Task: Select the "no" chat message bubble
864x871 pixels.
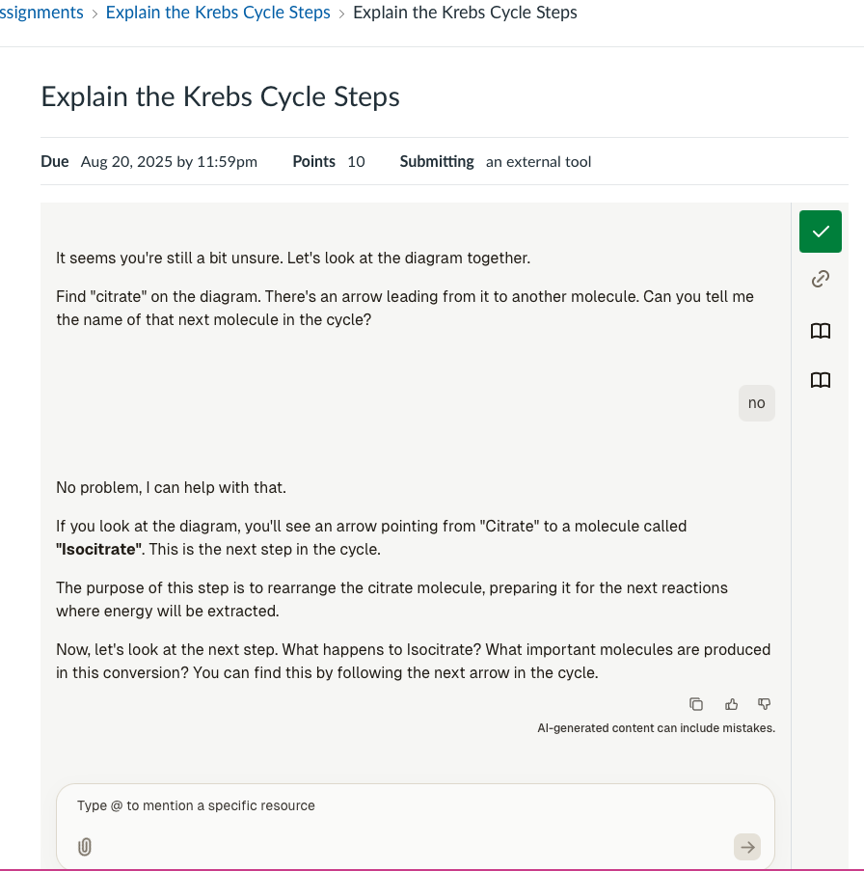Action: 756,402
